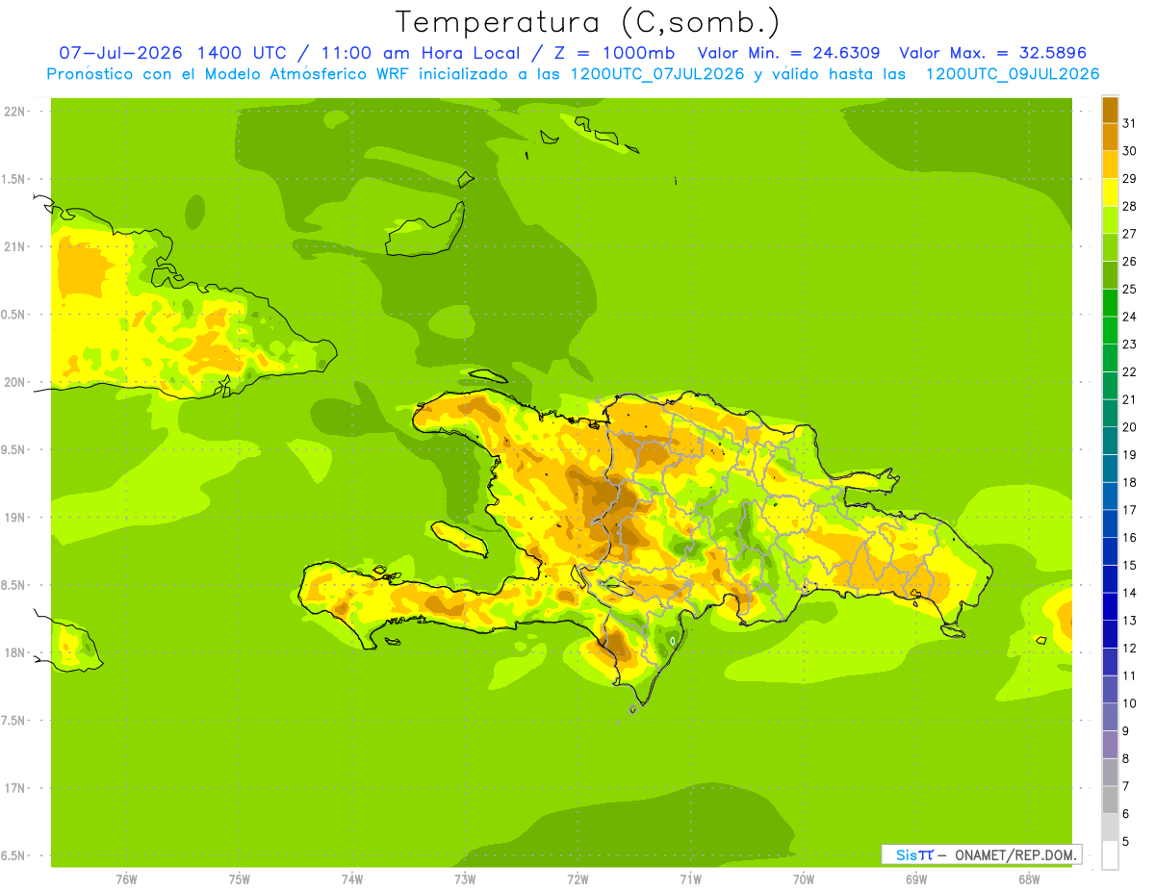
Task: Click the '8.5N' latitude axis label
Action: point(14,585)
